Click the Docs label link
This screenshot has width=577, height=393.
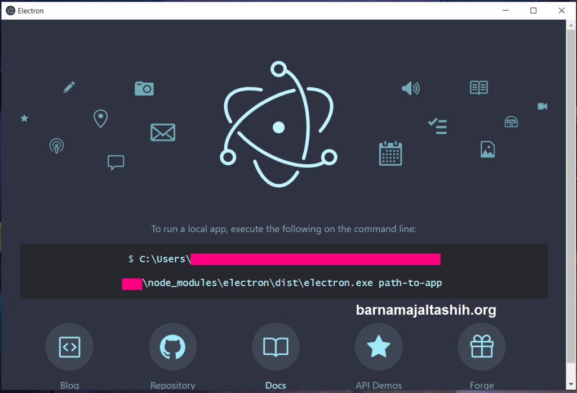point(276,385)
